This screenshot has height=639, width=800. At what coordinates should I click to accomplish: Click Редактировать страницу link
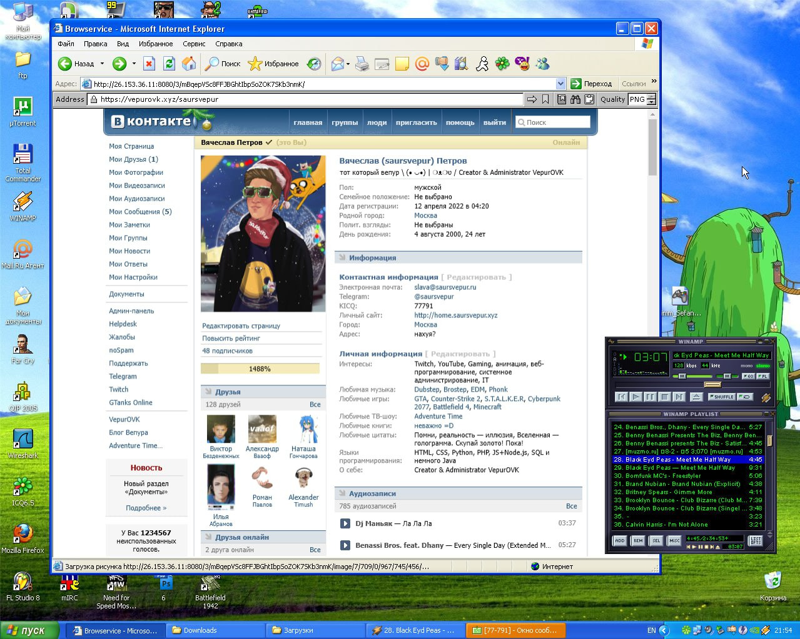tap(241, 326)
